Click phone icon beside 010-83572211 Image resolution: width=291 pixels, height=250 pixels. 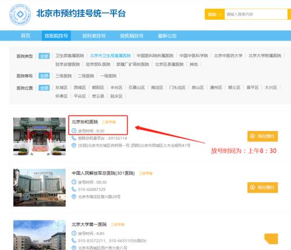tap(74, 241)
